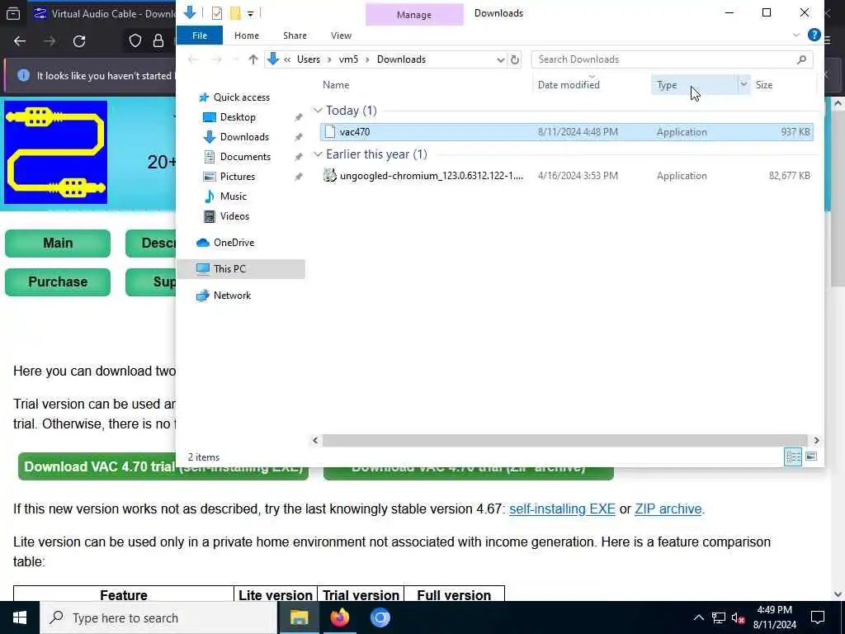Open File Explorer from the taskbar
Screen dimensions: 845x634
coord(299,617)
